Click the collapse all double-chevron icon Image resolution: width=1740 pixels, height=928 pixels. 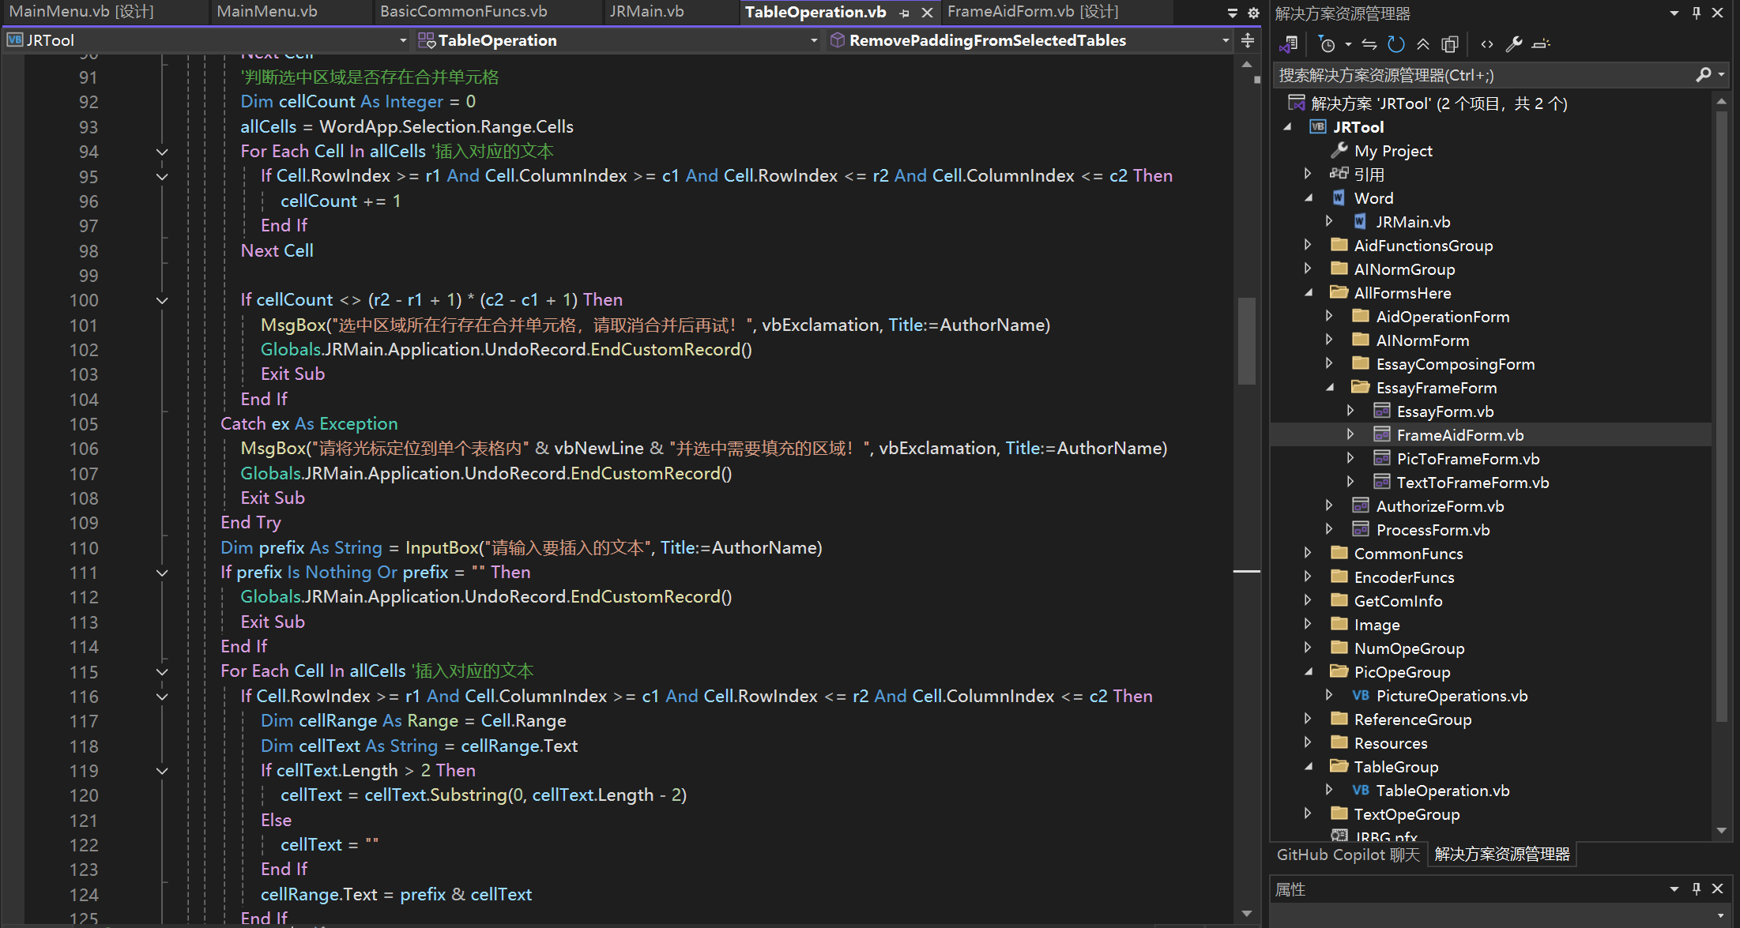coord(1423,44)
